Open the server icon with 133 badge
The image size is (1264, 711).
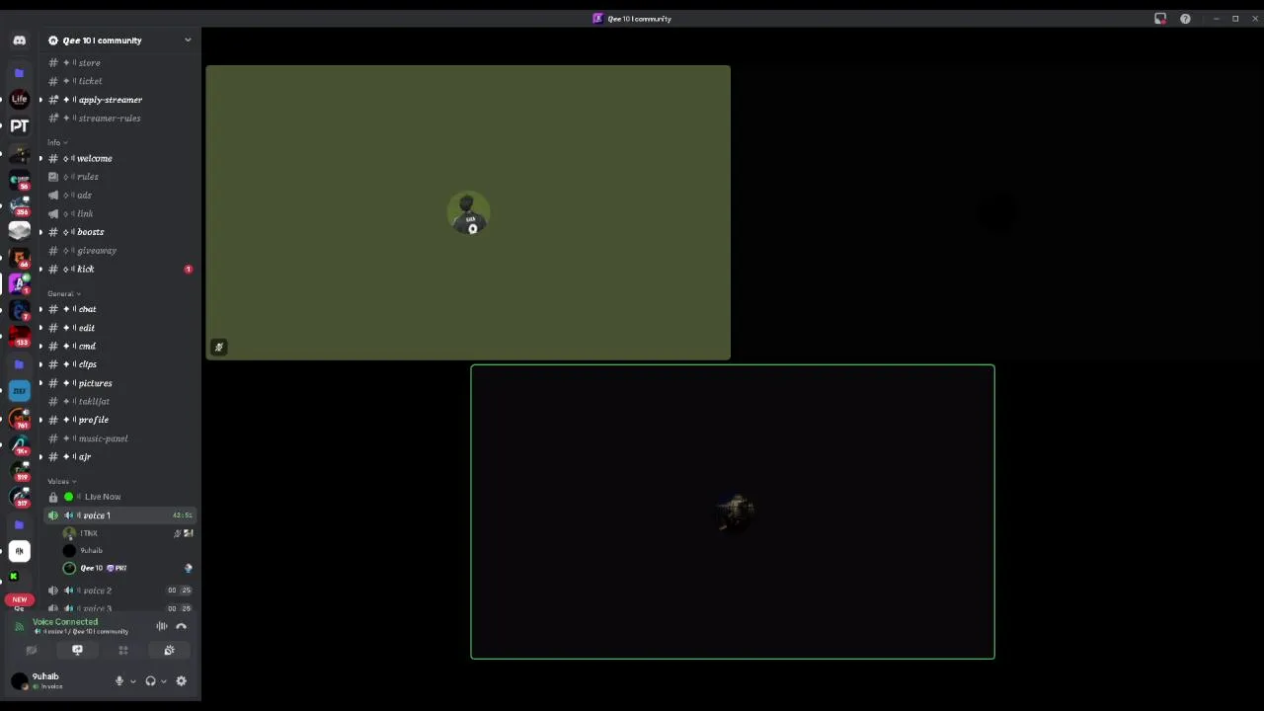coord(19,337)
